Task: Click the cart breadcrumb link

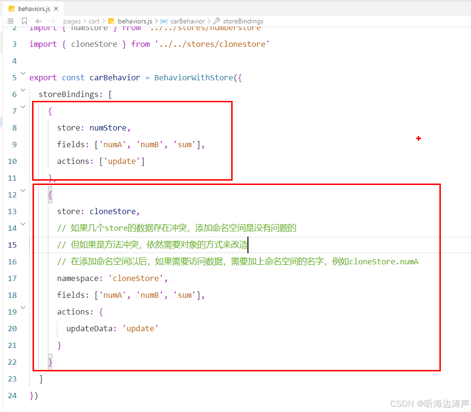Action: click(94, 21)
